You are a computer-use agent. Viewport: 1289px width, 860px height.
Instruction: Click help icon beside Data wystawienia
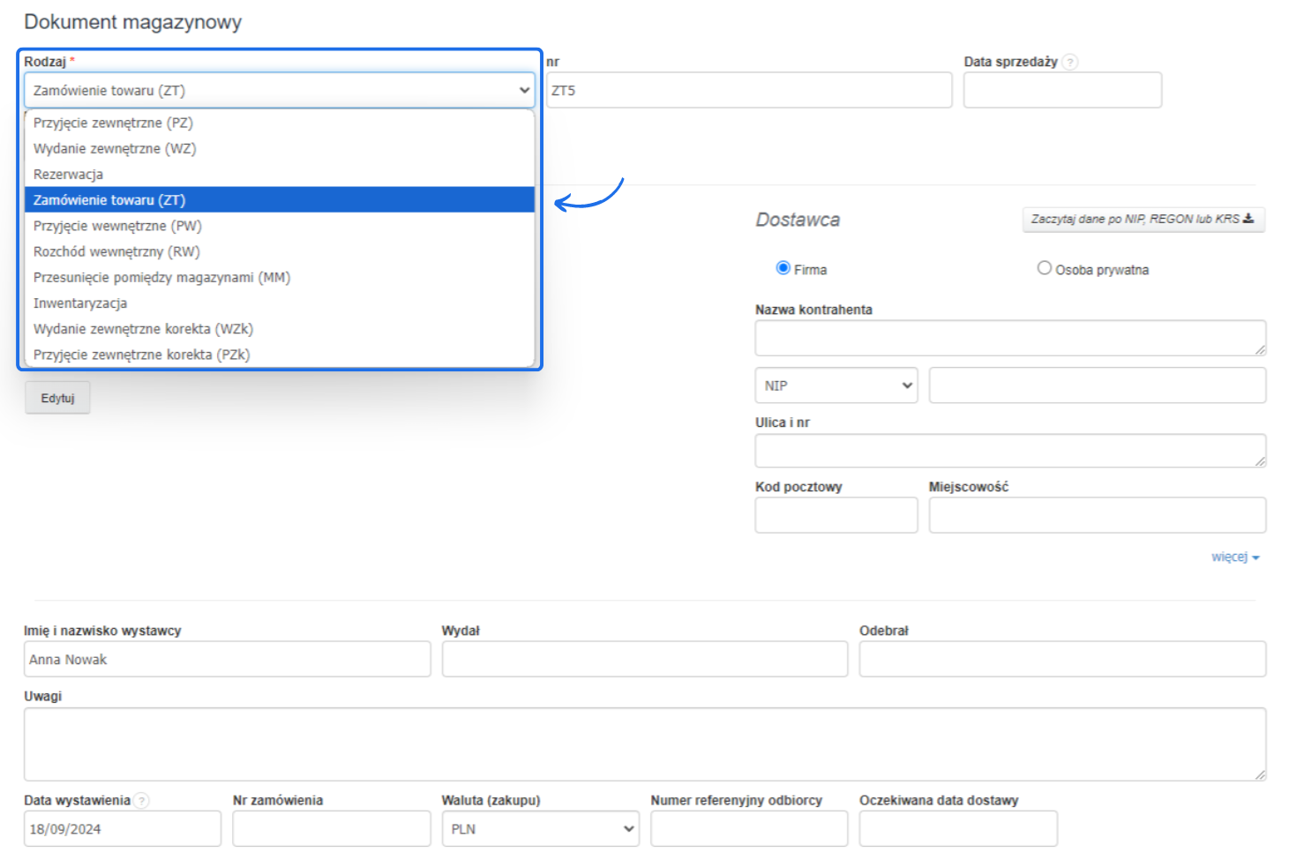point(141,801)
